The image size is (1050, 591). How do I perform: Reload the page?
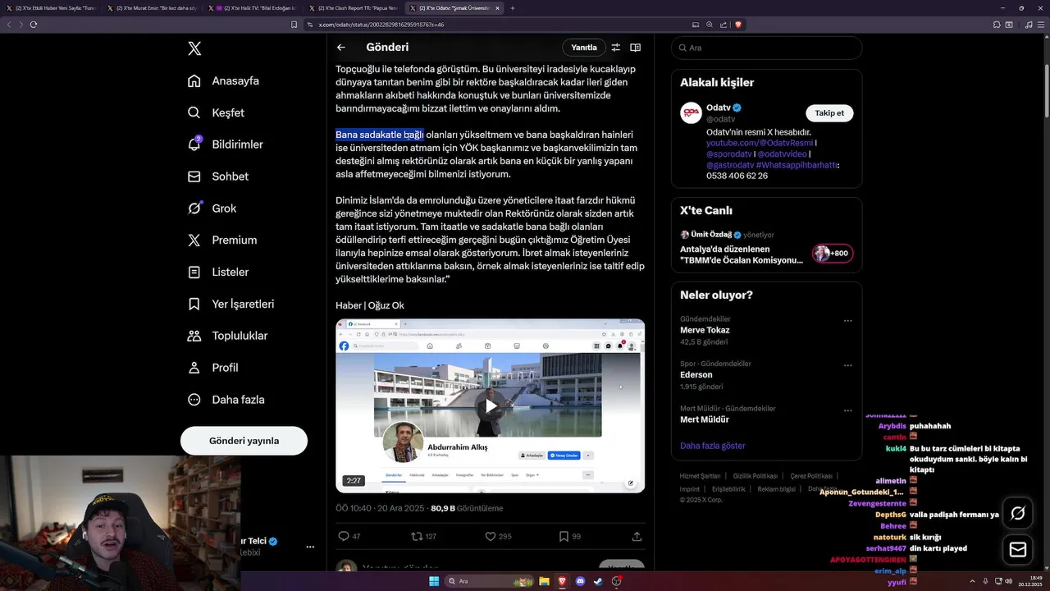tap(34, 25)
